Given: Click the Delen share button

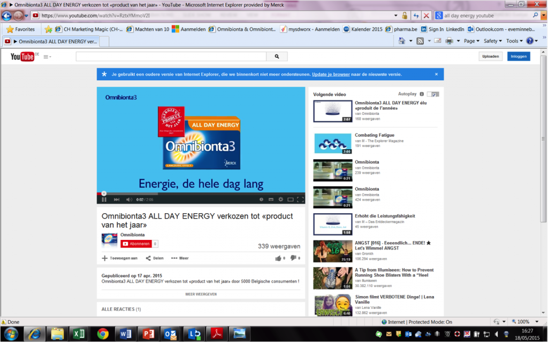Looking at the screenshot, I should 155,258.
